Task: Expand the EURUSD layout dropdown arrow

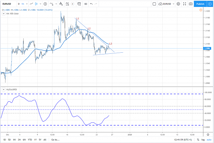Action: coord(174,4)
